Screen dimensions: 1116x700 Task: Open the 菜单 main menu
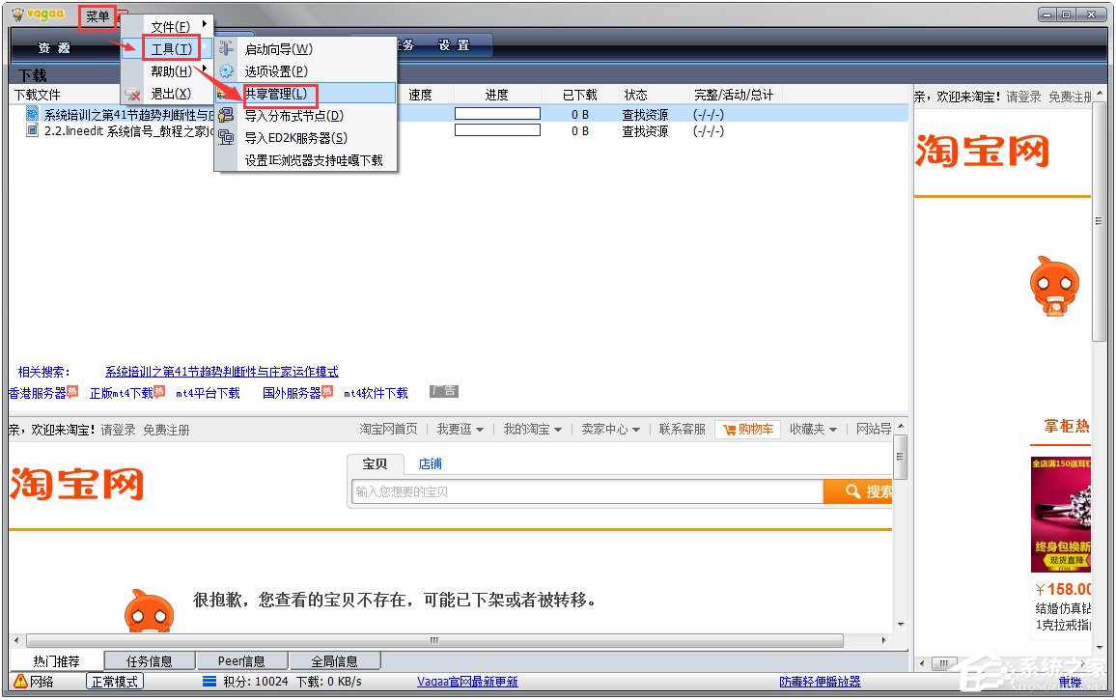pyautogui.click(x=98, y=16)
